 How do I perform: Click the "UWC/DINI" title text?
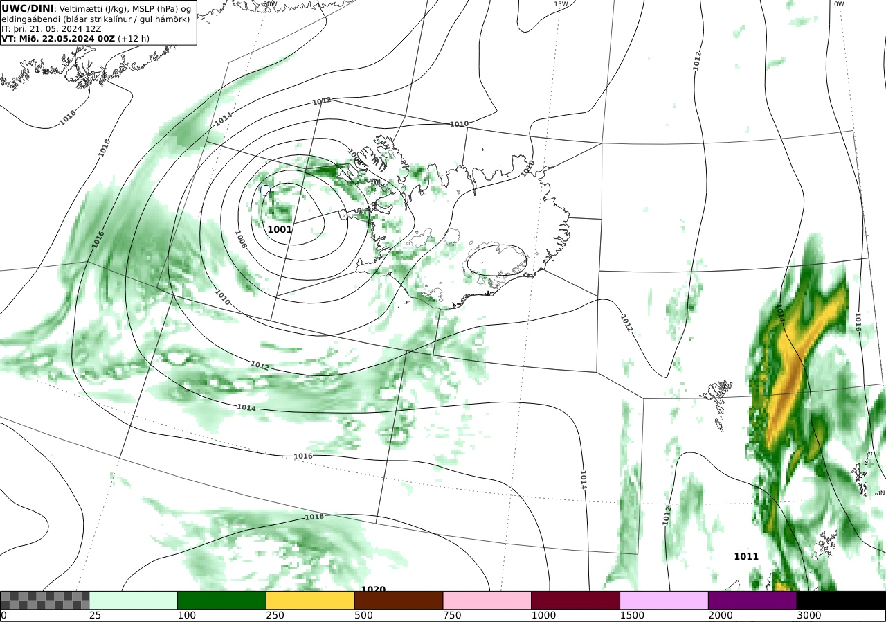click(x=28, y=8)
